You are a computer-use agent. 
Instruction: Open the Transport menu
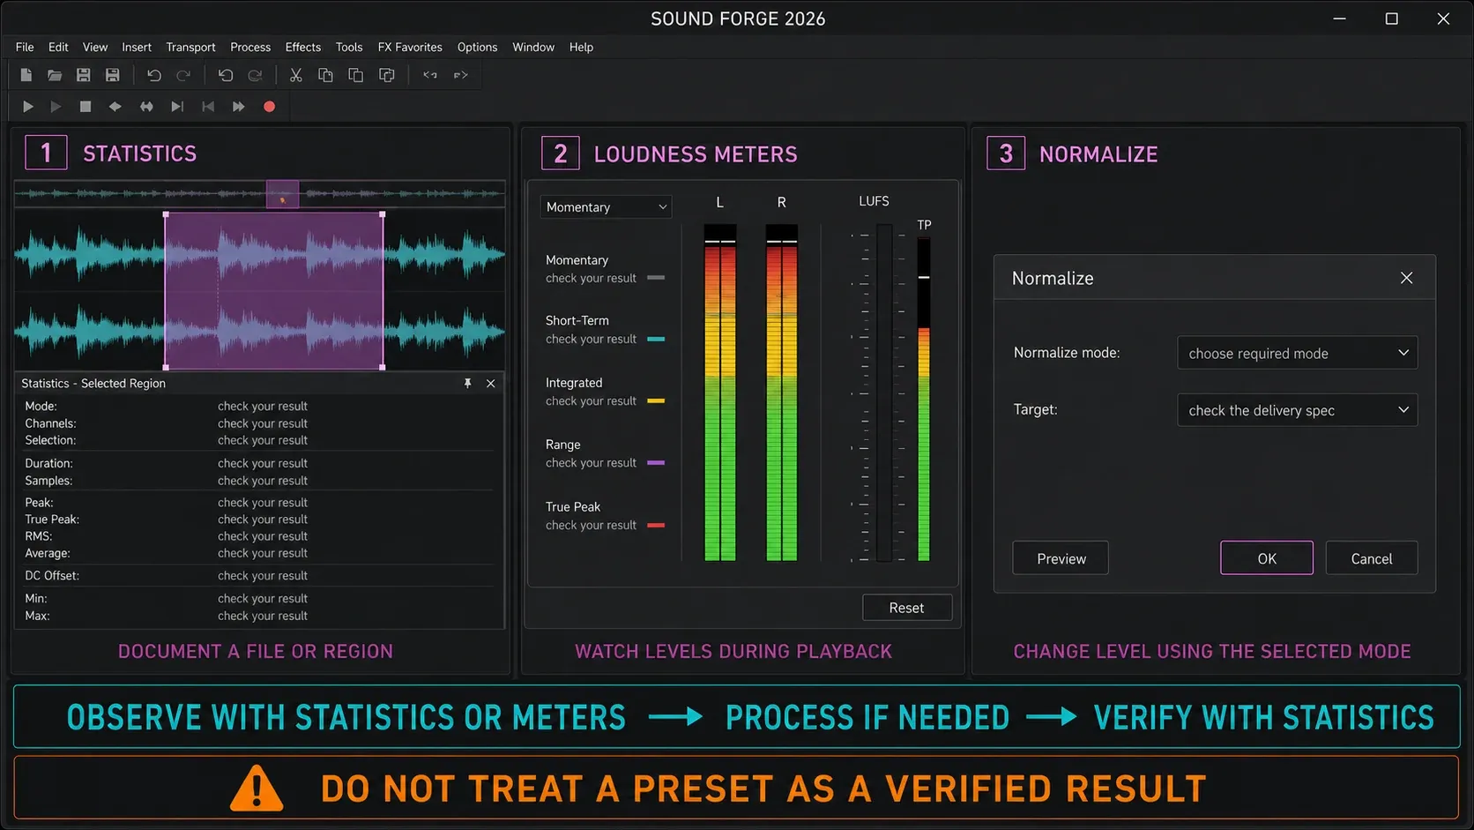coord(190,47)
